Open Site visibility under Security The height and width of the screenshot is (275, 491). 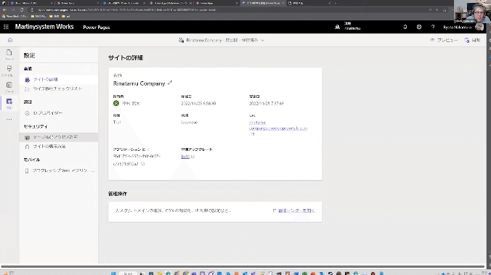tap(59, 147)
